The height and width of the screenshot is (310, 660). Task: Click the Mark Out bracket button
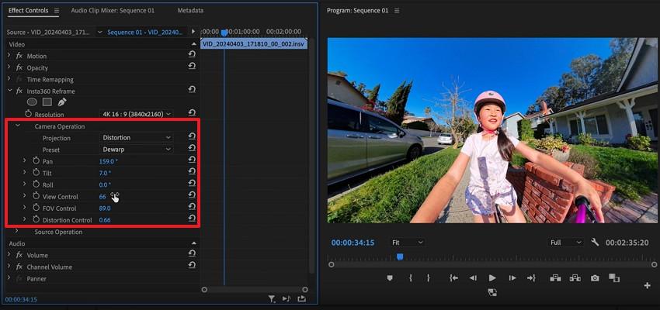pos(428,278)
